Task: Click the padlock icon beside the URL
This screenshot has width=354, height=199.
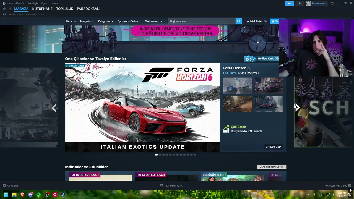Action: tap(11, 14)
